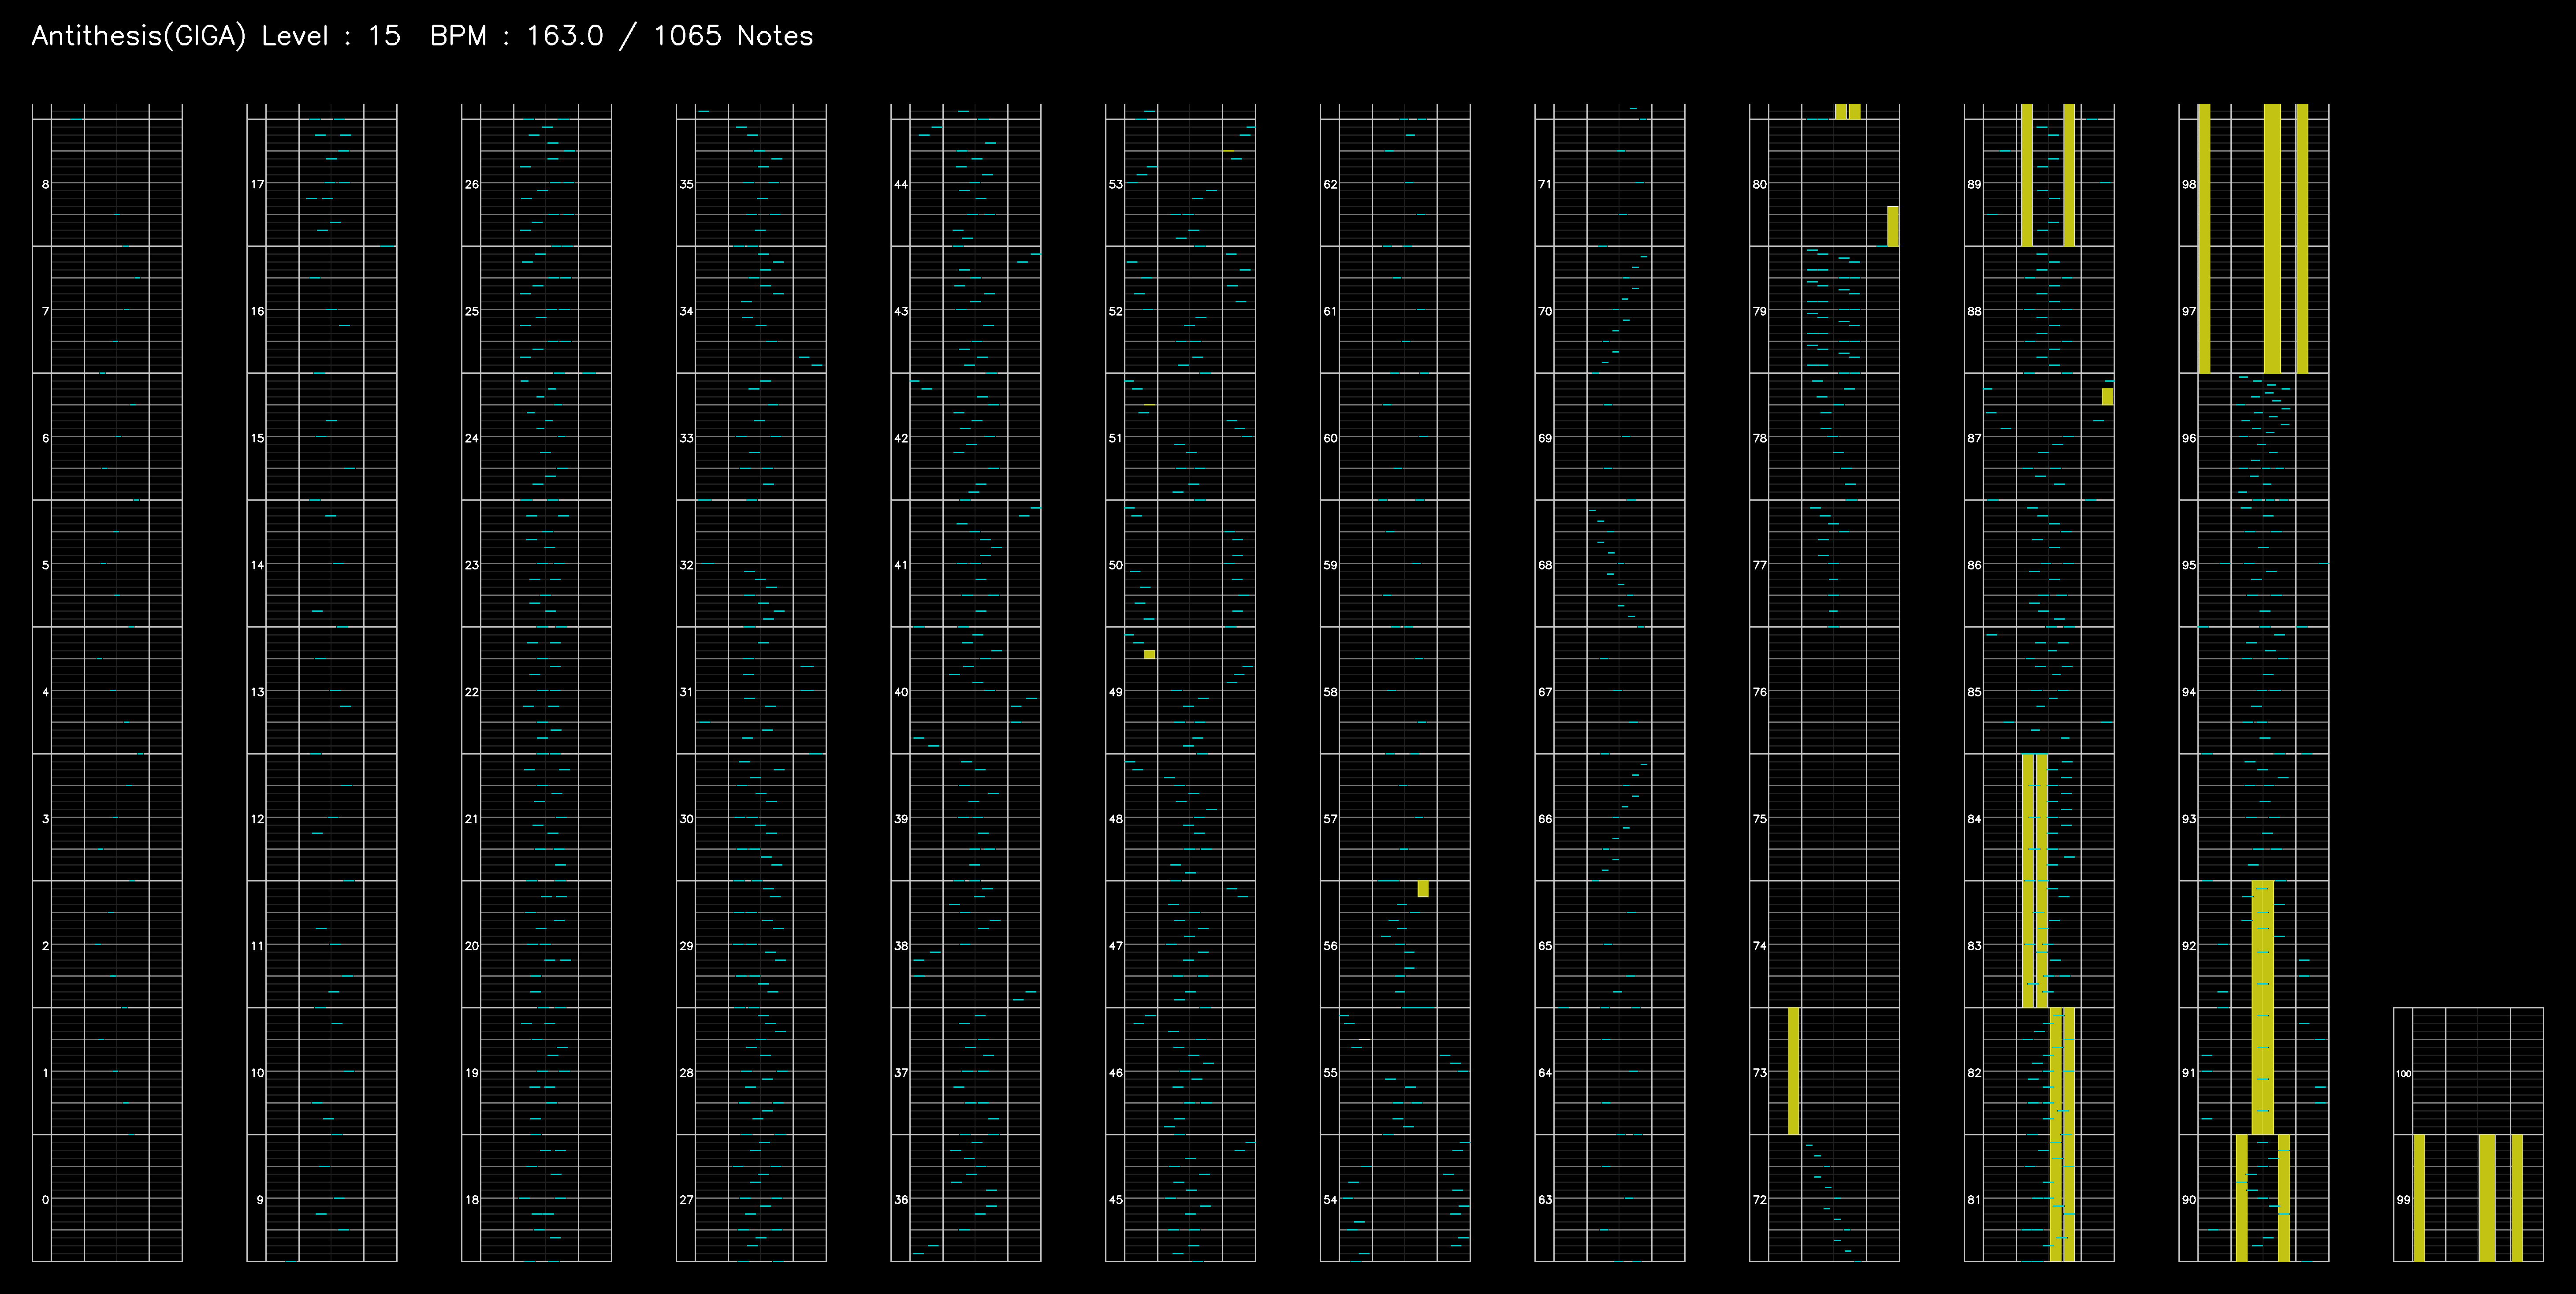Viewport: 2576px width, 1294px height.
Task: Click the yellow hold note spanning measure 91
Action: click(2263, 1008)
